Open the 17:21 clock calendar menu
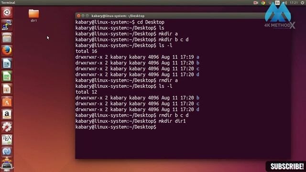 (x=294, y=3)
